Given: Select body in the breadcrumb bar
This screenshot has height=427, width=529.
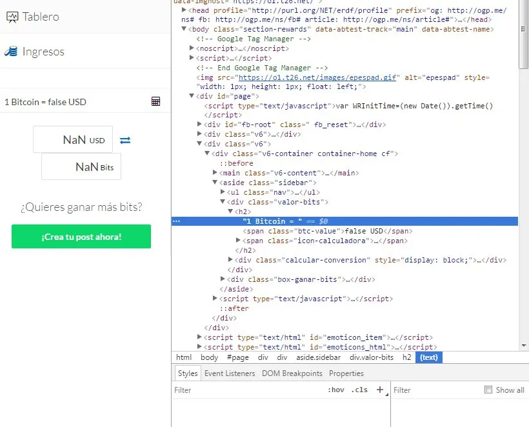Looking at the screenshot, I should (x=210, y=357).
